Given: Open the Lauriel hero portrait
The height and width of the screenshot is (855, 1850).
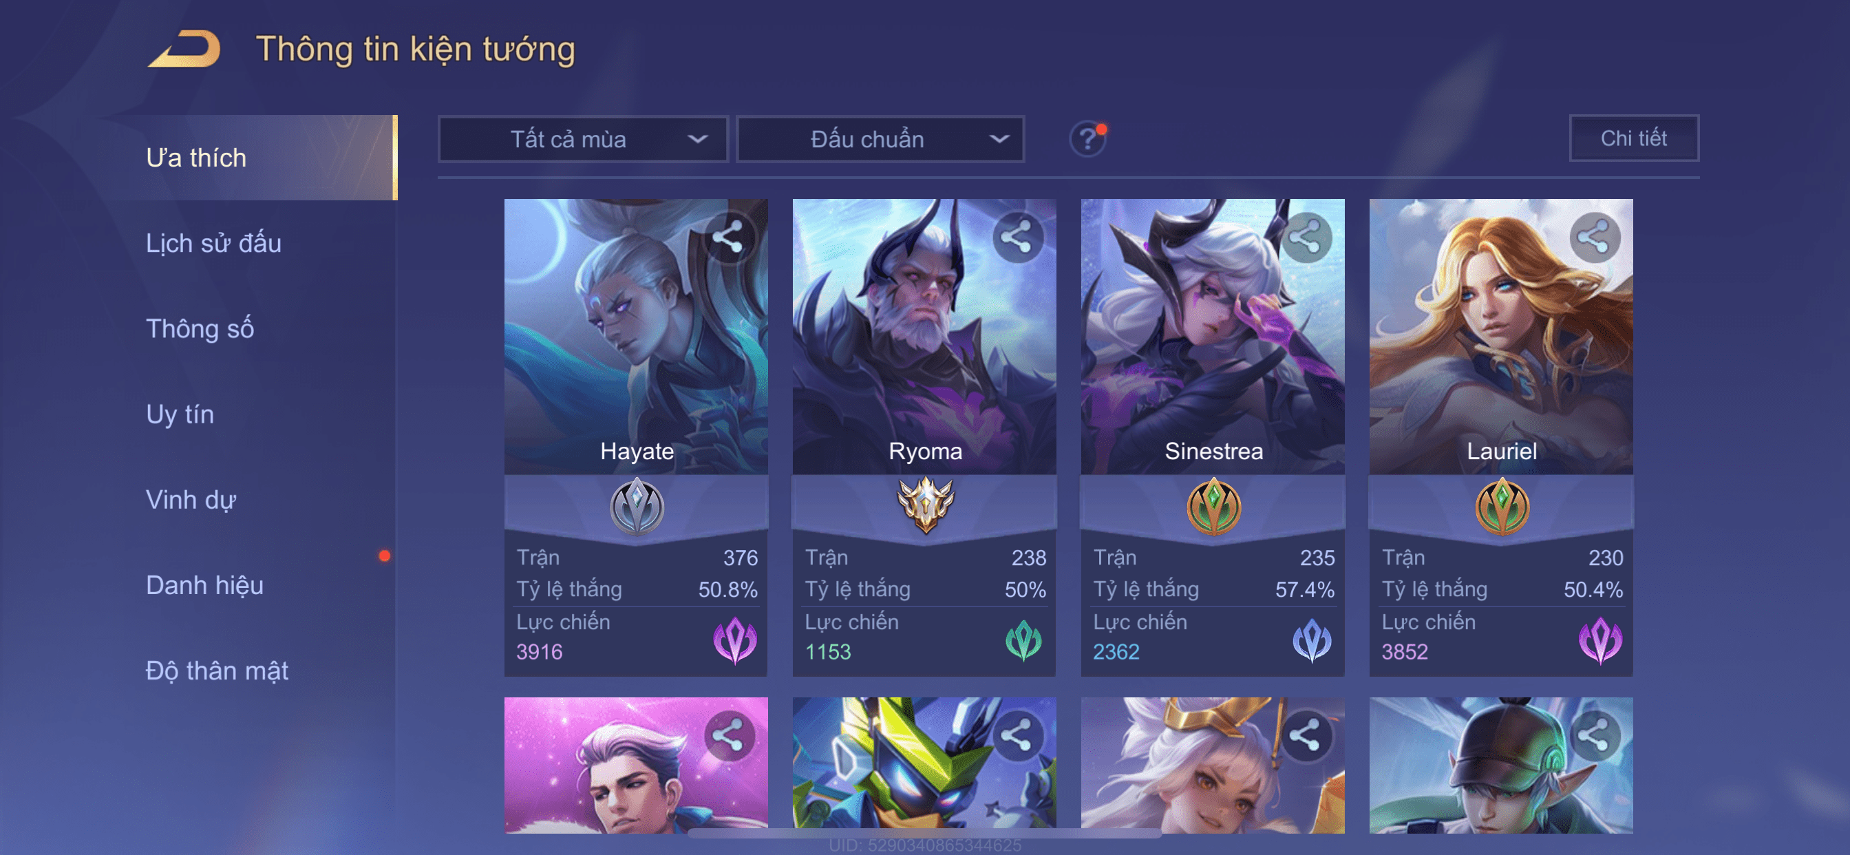Looking at the screenshot, I should (x=1501, y=336).
